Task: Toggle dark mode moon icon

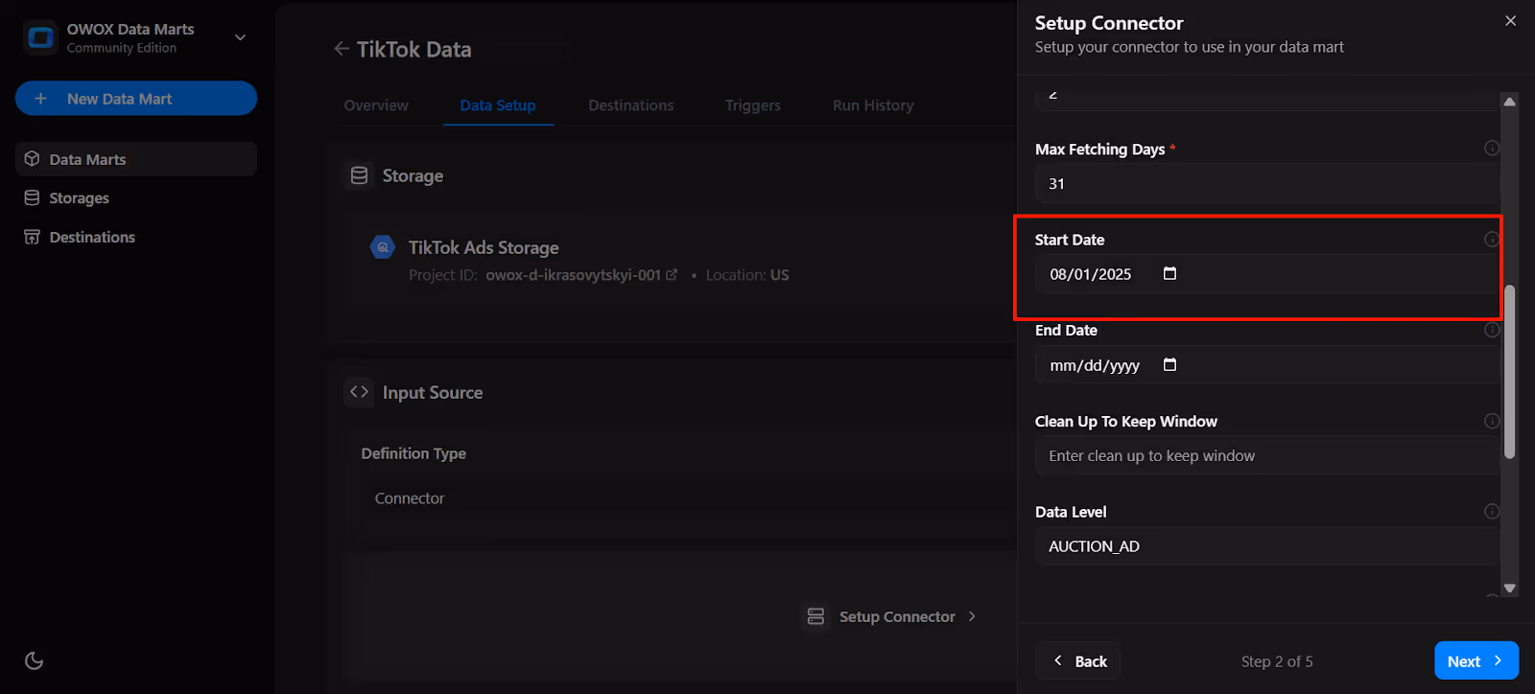Action: click(x=34, y=660)
